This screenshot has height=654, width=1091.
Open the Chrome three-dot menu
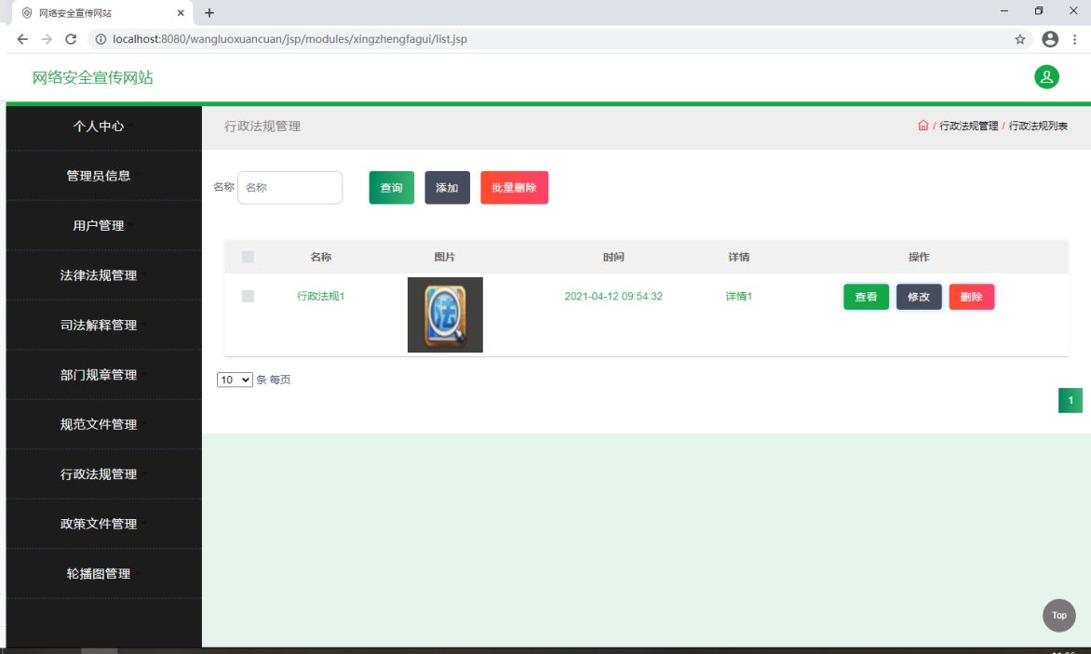(x=1075, y=39)
